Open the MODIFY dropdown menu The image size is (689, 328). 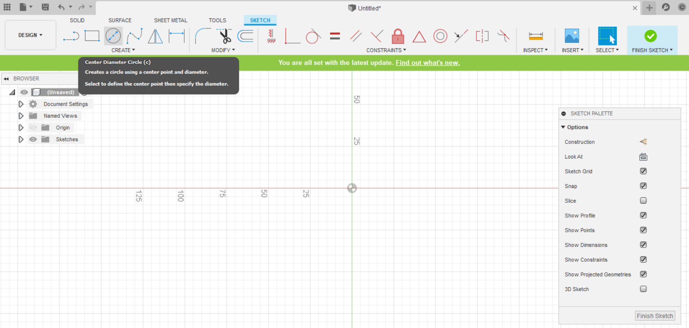[223, 50]
